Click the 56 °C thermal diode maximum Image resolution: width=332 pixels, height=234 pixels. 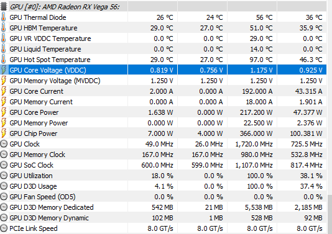coord(264,17)
